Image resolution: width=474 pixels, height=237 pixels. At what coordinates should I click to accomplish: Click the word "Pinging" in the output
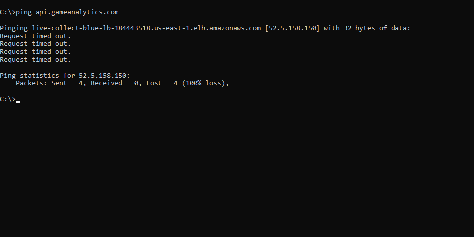coord(14,28)
